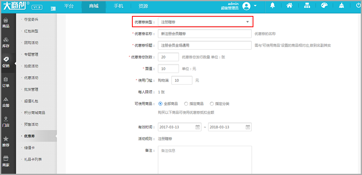Open 红包类型 in submenu
This screenshot has width=362, height=175.
[x=31, y=31]
